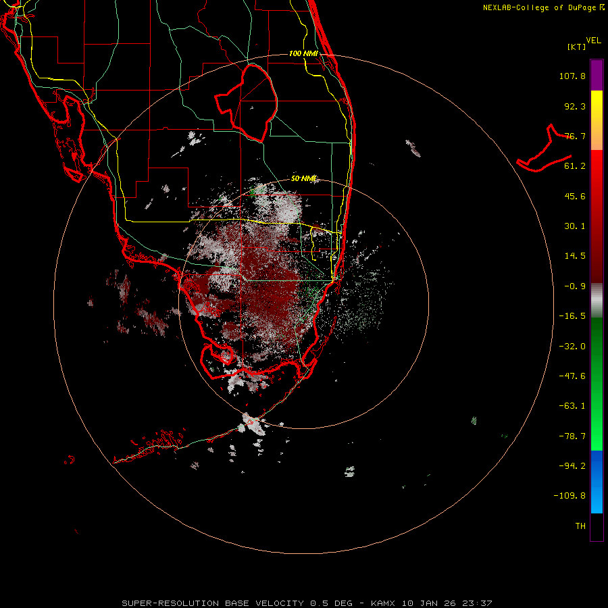608x608 pixels.
Task: Click the -63.1 velocity legend value
Action: click(x=572, y=406)
